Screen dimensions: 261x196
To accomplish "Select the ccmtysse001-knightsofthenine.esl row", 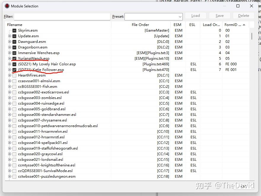I will [127, 165].
